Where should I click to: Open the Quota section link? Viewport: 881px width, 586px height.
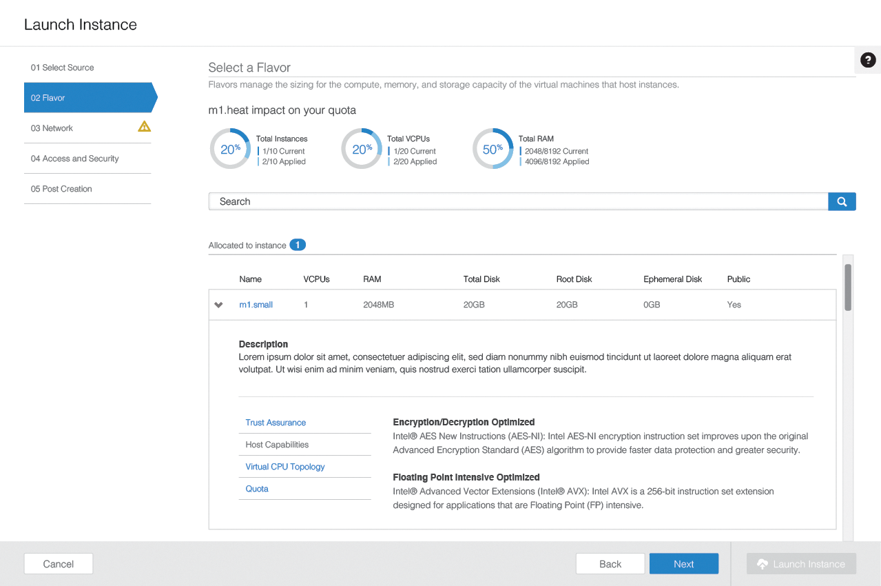point(256,488)
